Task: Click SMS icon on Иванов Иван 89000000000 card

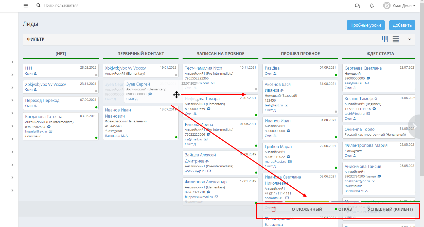Action: coord(289,131)
